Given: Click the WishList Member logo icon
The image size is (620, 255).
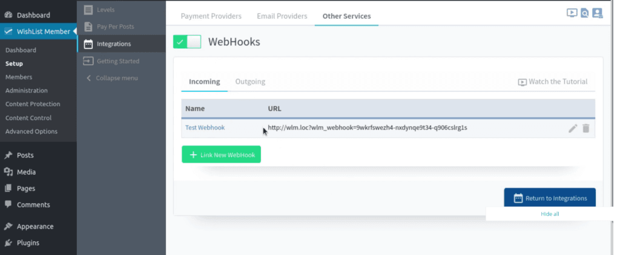Looking at the screenshot, I should (x=8, y=31).
